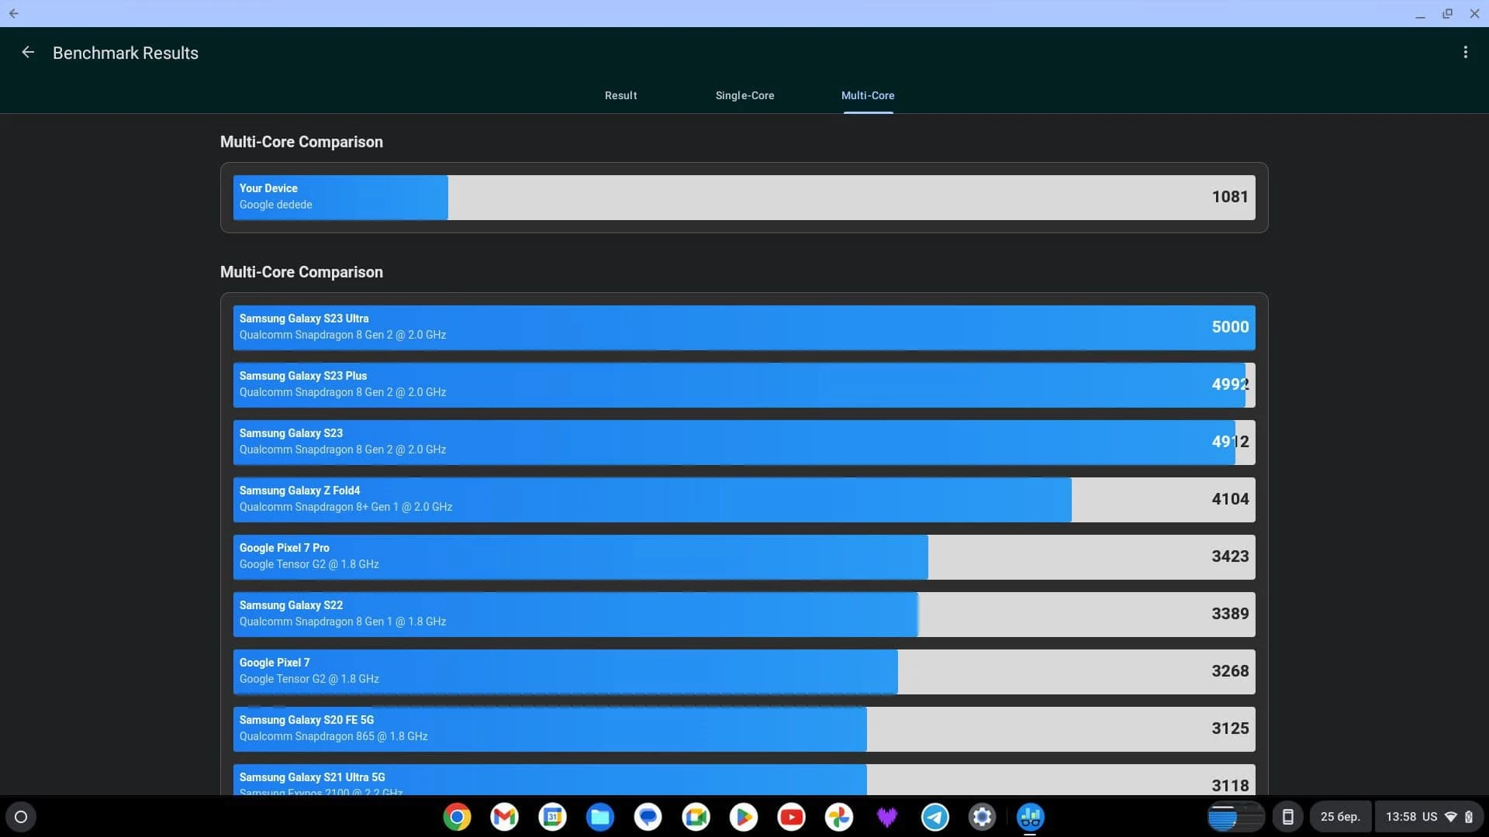Screen dimensions: 1489x837
Task: Click the battery status icon
Action: point(1469,817)
